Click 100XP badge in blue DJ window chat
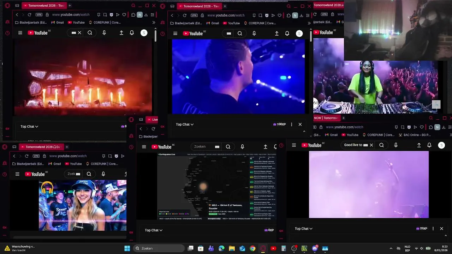Screen dimensions: 452x254 point(279,124)
